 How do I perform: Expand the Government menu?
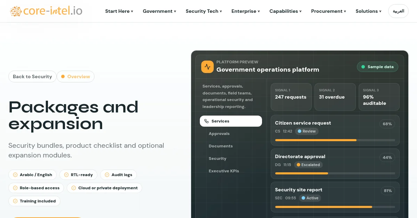point(160,11)
